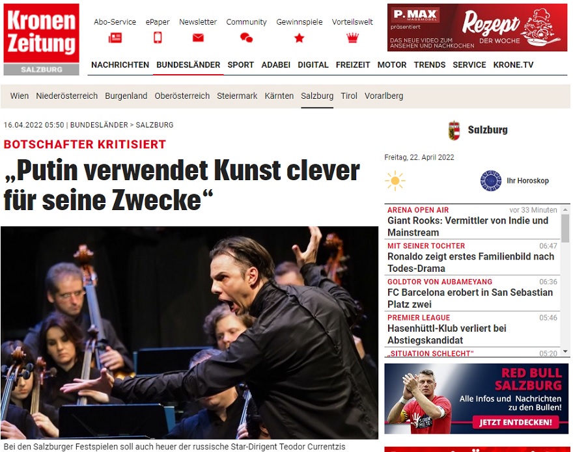Click the news ticker scroll down arrow

[x=565, y=351]
